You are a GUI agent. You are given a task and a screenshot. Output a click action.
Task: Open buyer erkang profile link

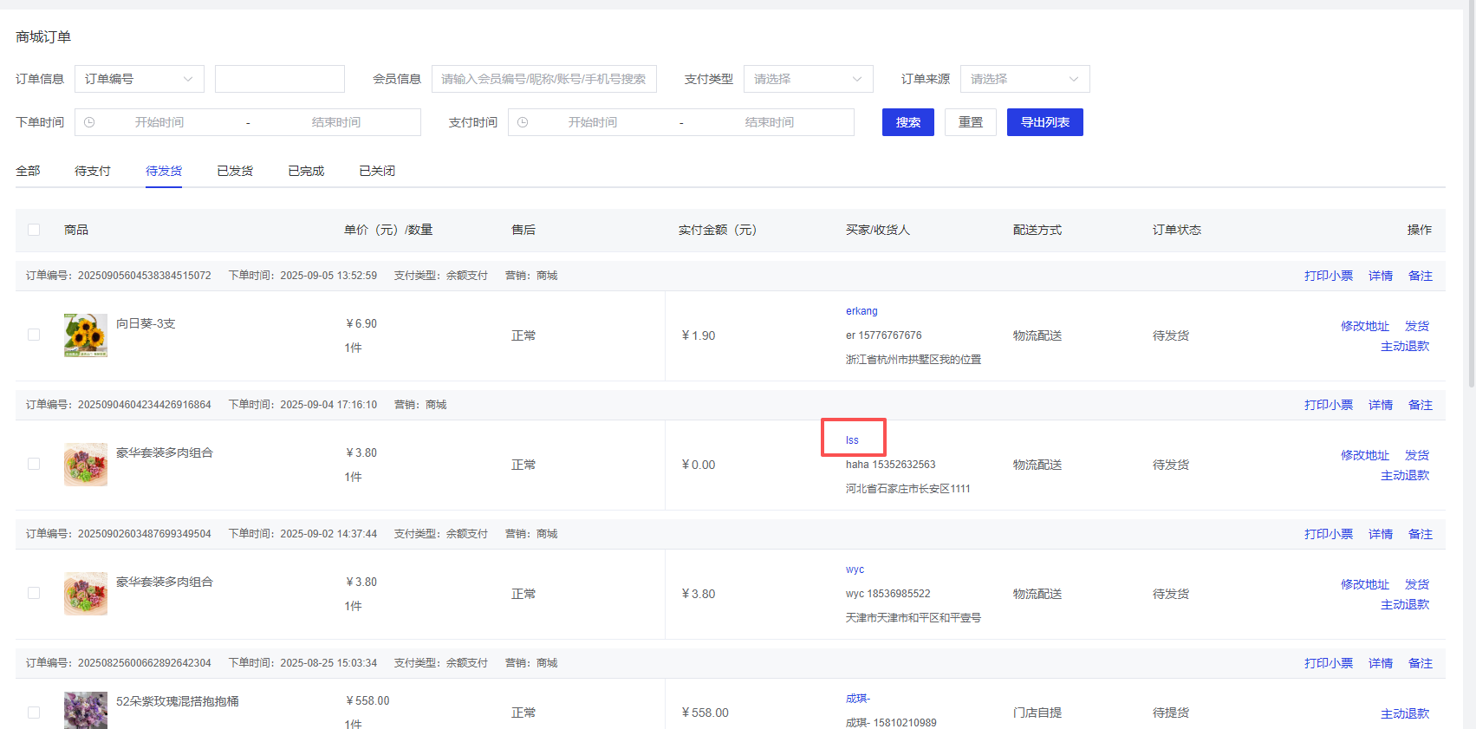862,311
